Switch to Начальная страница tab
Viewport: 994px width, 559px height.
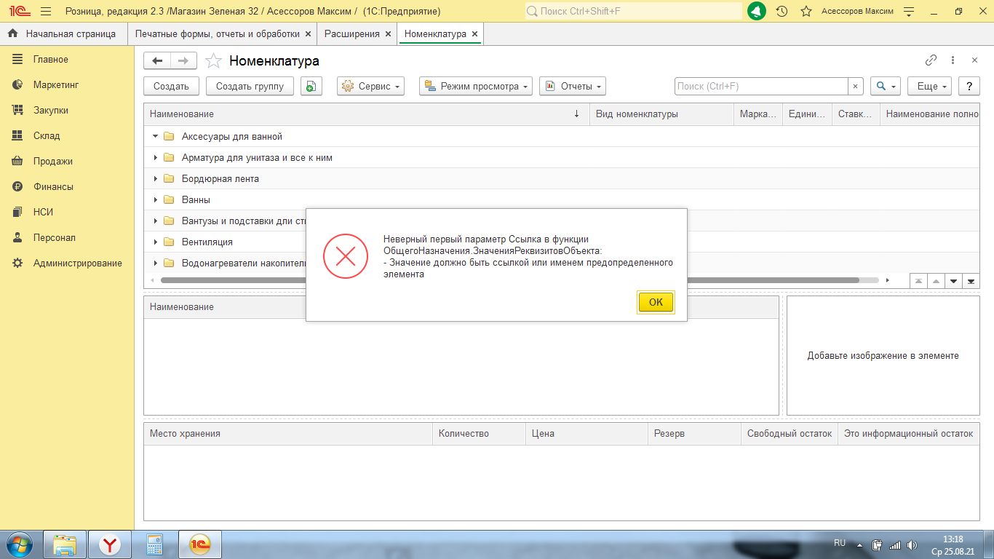tap(63, 34)
